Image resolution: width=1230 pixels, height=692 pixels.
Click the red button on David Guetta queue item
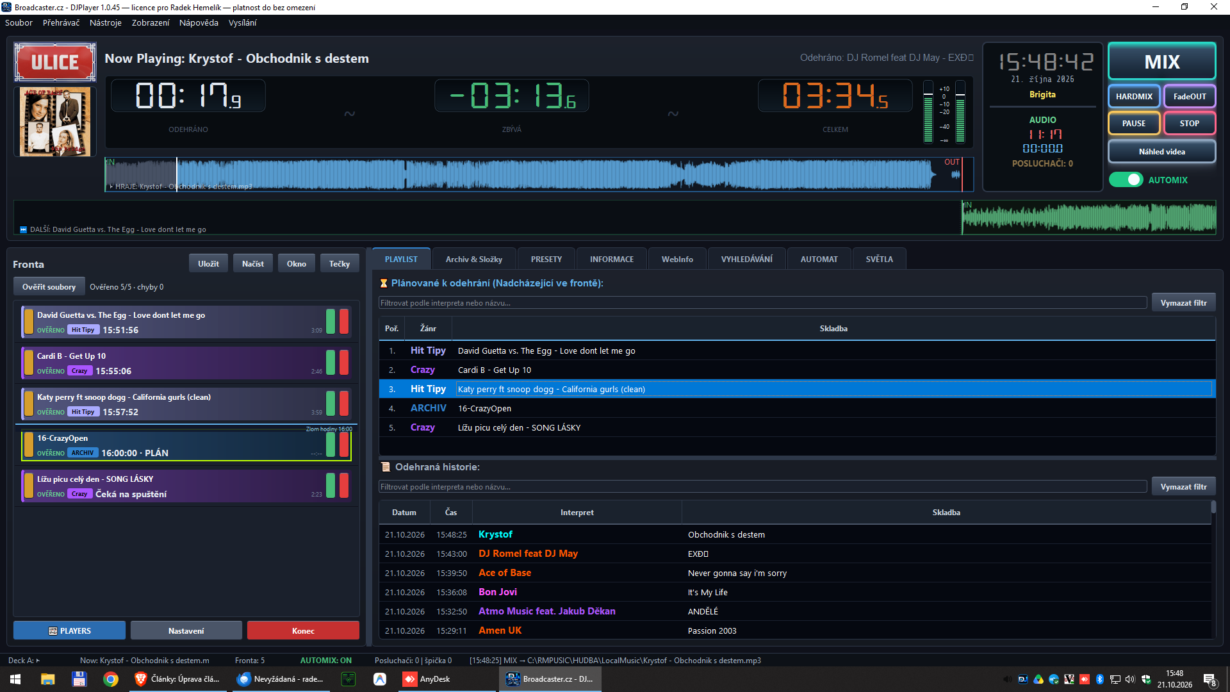tap(344, 322)
